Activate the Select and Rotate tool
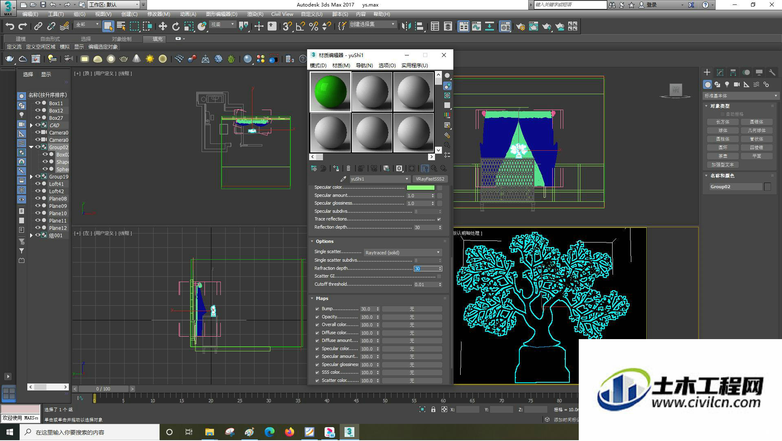Screen dimensions: 782x441 click(176, 26)
